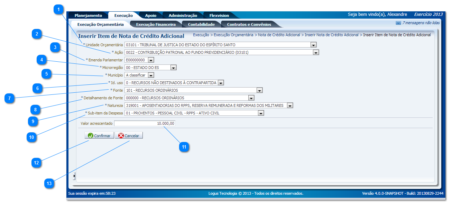The width and height of the screenshot is (461, 213).
Task: Click the envelope icon for unread messages
Action: click(x=398, y=23)
